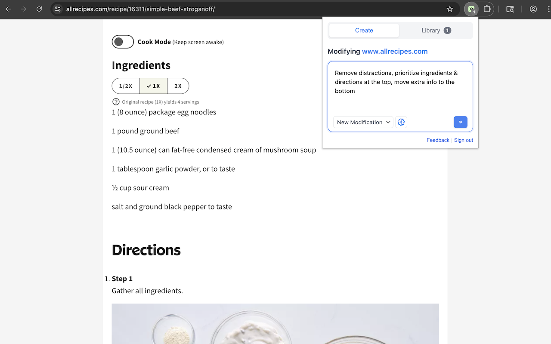Viewport: 551px width, 344px height.
Task: Click the help question mark beside recipe yield
Action: (116, 102)
